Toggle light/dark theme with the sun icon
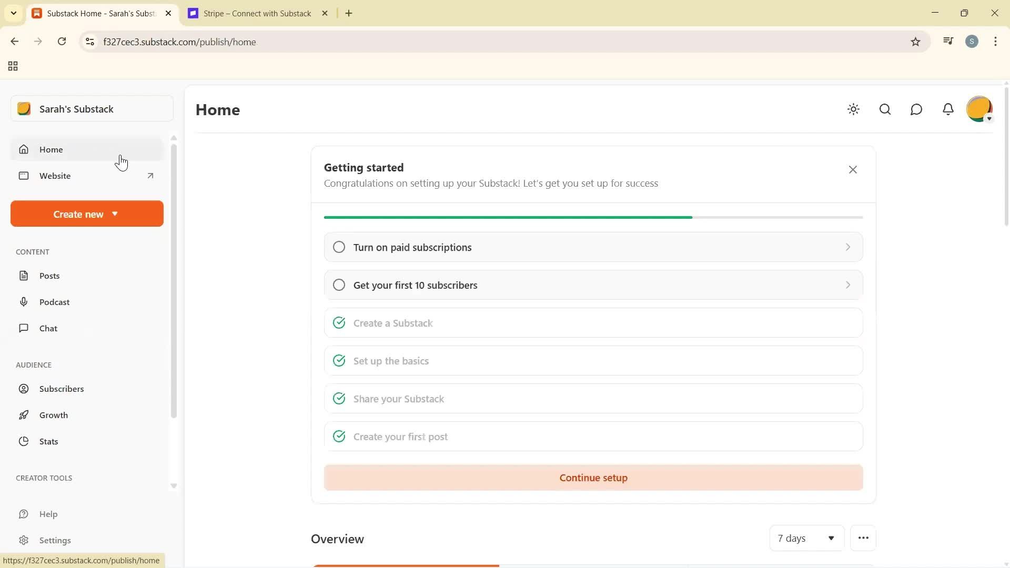Screen dimensions: 1010x568 tap(853, 109)
